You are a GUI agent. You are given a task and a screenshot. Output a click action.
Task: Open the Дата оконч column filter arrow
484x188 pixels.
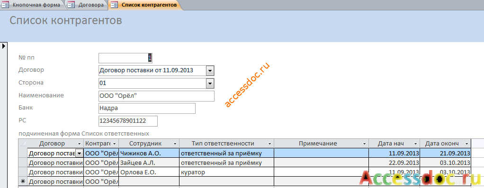[x=467, y=144]
